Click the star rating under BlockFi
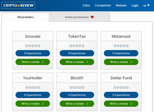This screenshot has height=112, width=154. [77, 87]
